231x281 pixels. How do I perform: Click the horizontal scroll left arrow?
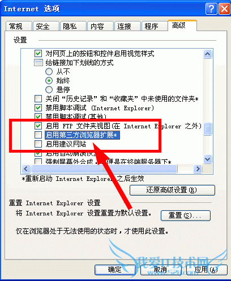pyautogui.click(x=26, y=168)
